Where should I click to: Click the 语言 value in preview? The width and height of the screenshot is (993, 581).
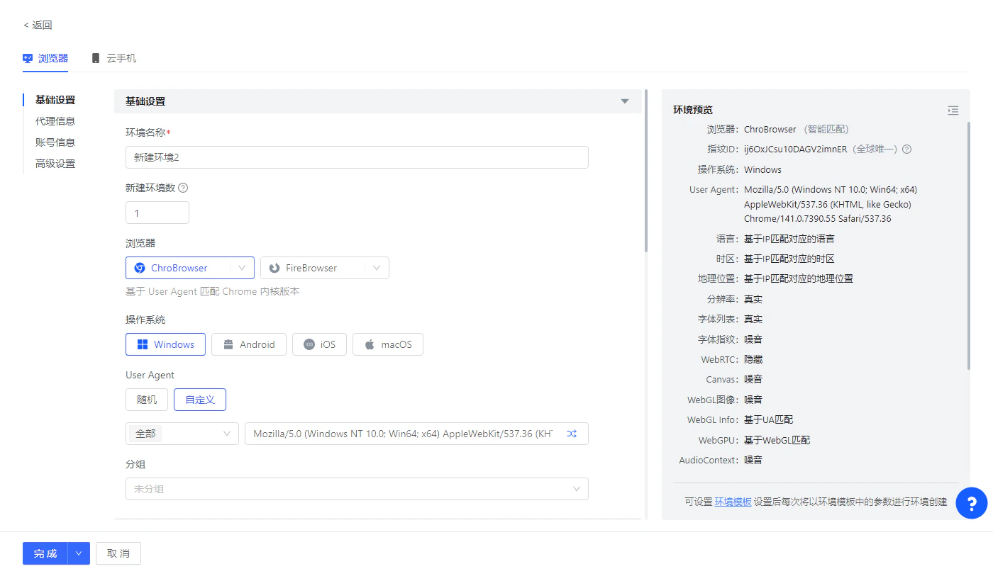pyautogui.click(x=789, y=239)
